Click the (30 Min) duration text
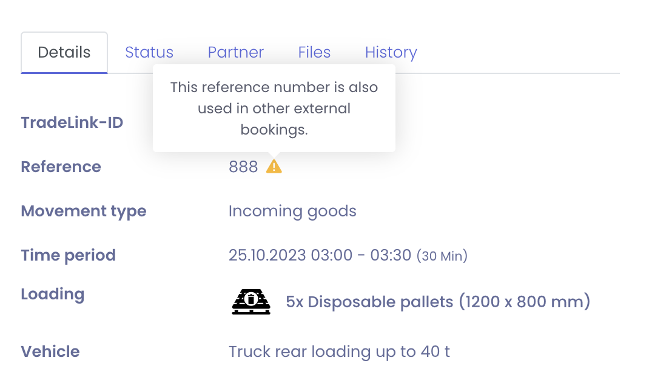The width and height of the screenshot is (649, 383). [x=442, y=256]
